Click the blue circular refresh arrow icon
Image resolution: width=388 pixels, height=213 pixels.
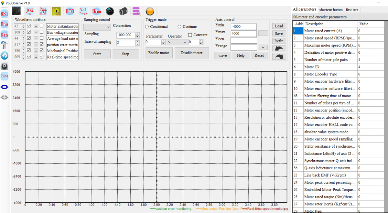[5, 55]
